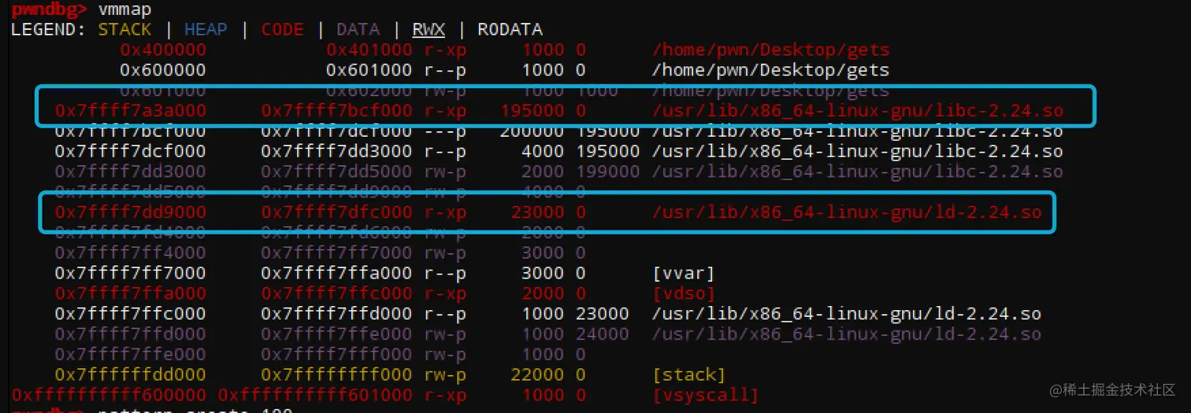Select start address 0x7ffff7dcf000
Image resolution: width=1191 pixels, height=413 pixels.
131,151
